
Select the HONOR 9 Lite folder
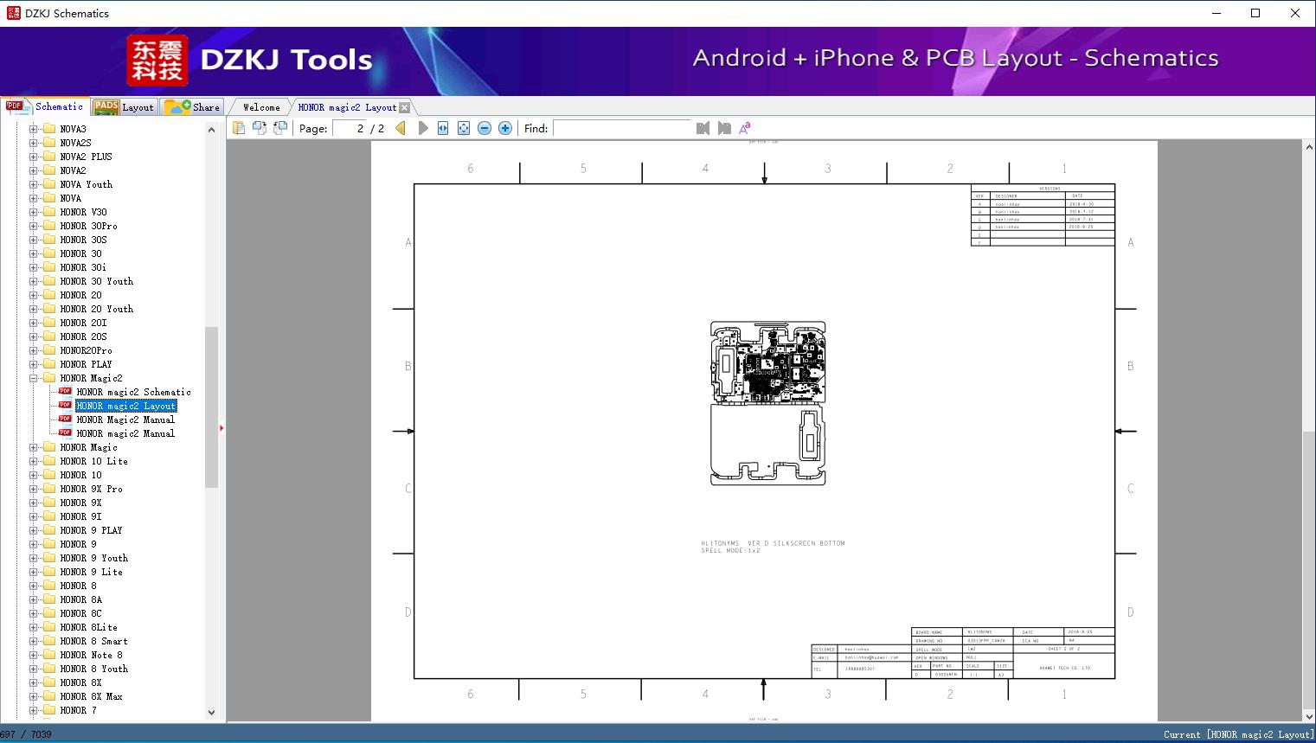(91, 572)
